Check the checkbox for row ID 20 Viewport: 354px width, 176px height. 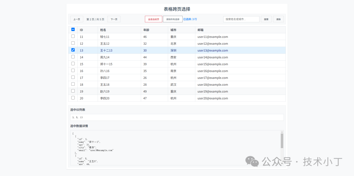tap(73, 98)
